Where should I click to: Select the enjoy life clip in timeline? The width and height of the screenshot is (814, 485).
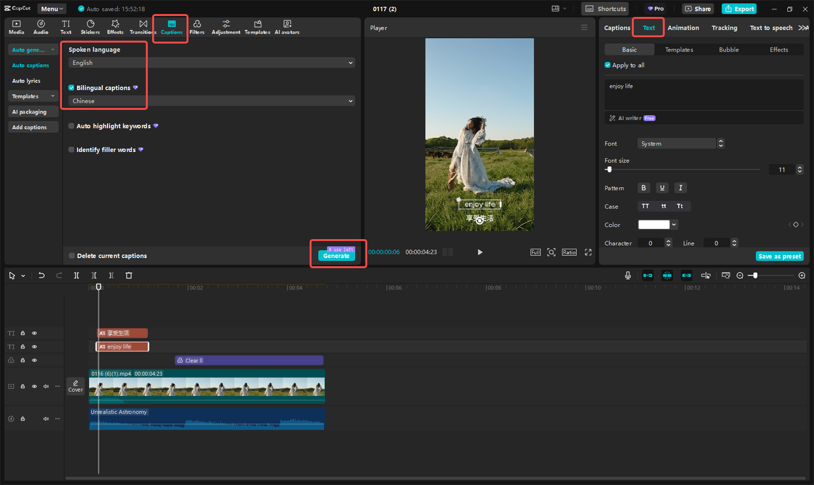[x=122, y=346]
